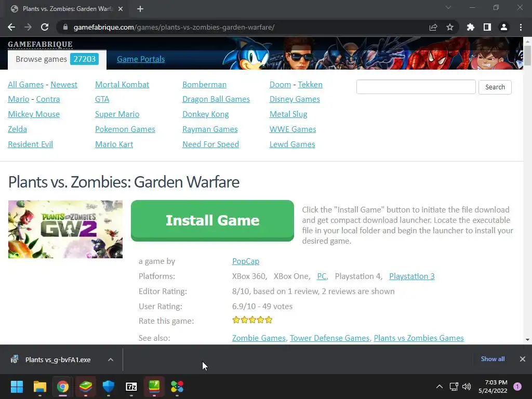Open the Need For Speed link

click(x=211, y=144)
